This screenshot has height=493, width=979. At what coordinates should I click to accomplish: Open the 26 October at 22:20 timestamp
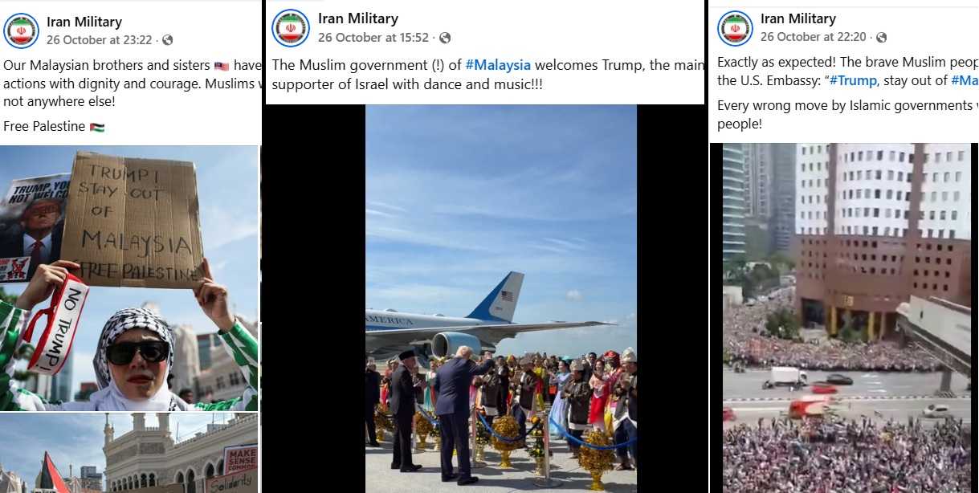coord(814,37)
